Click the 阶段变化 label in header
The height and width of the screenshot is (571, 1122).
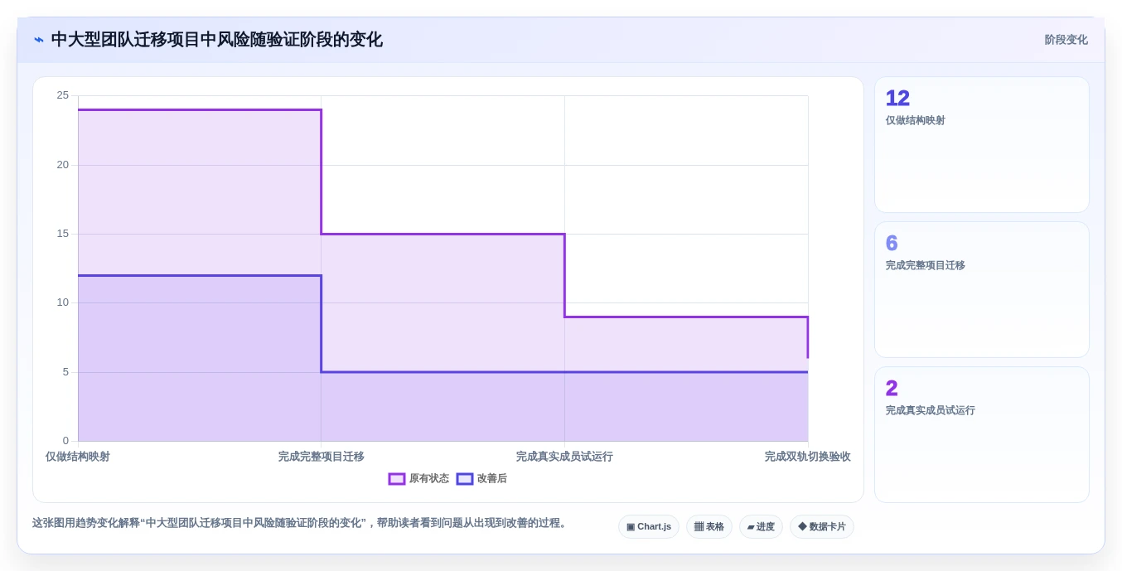(x=1066, y=40)
